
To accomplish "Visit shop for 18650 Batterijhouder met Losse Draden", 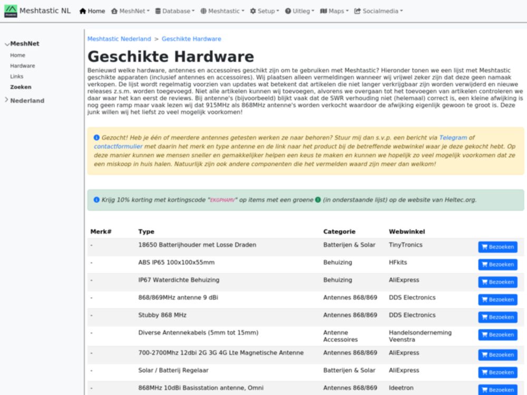I will (x=498, y=247).
